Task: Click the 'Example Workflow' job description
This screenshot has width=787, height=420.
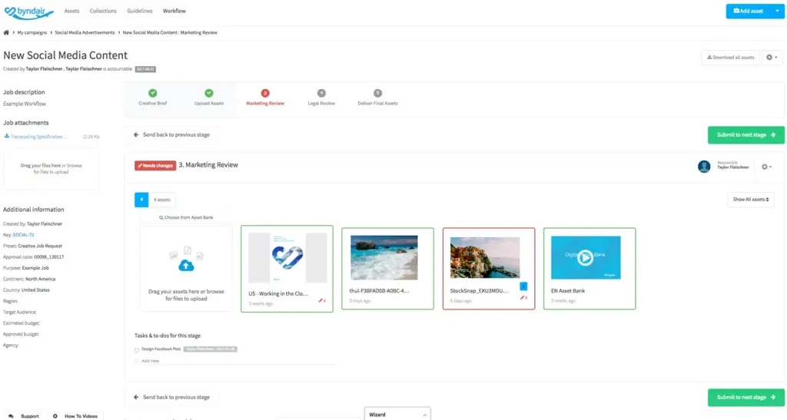Action: click(25, 104)
